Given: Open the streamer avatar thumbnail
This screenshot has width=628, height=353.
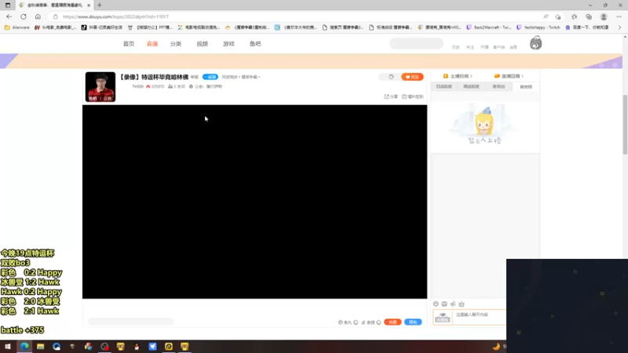Looking at the screenshot, I should 100,86.
